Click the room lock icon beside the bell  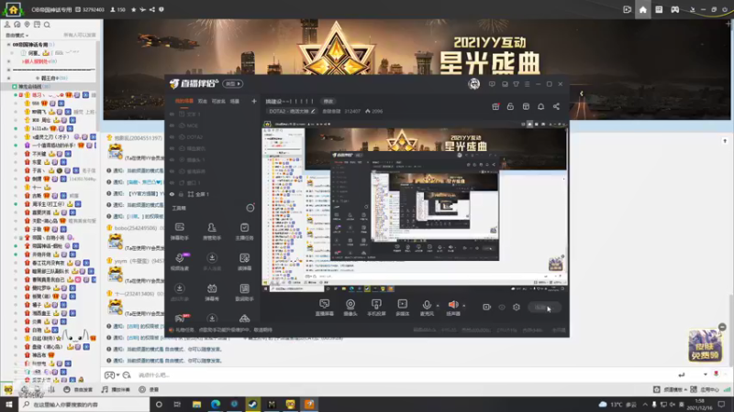510,106
